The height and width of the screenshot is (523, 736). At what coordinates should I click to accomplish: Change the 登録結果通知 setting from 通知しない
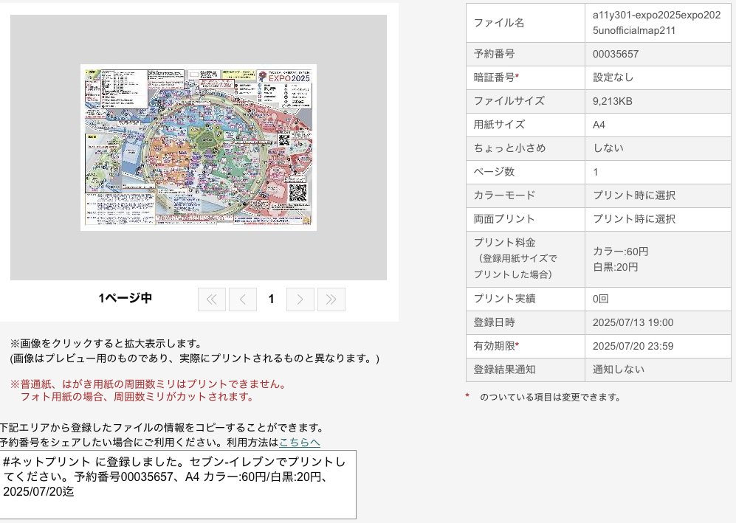[x=616, y=371]
